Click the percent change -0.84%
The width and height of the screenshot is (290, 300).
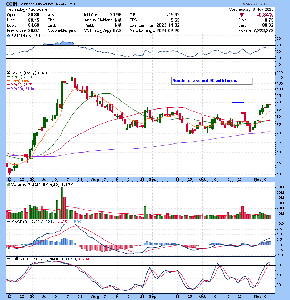265,15
